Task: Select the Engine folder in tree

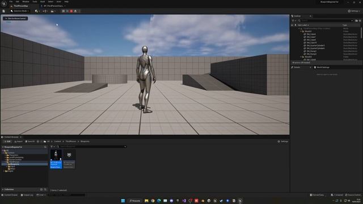Action: coord(10,171)
